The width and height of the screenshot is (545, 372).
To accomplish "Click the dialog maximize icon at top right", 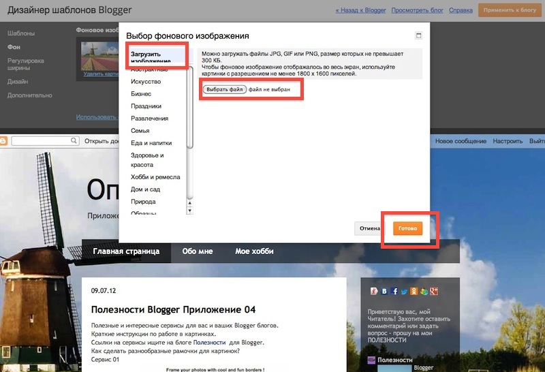I will (418, 35).
